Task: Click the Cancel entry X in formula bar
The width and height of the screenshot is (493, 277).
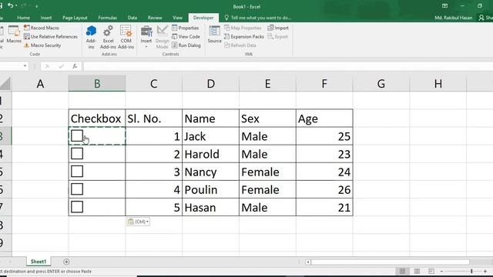Action: [x=47, y=66]
